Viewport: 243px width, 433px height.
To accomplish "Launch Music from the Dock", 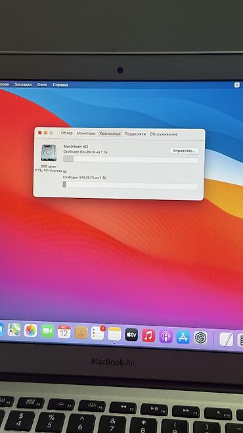I will (x=149, y=336).
